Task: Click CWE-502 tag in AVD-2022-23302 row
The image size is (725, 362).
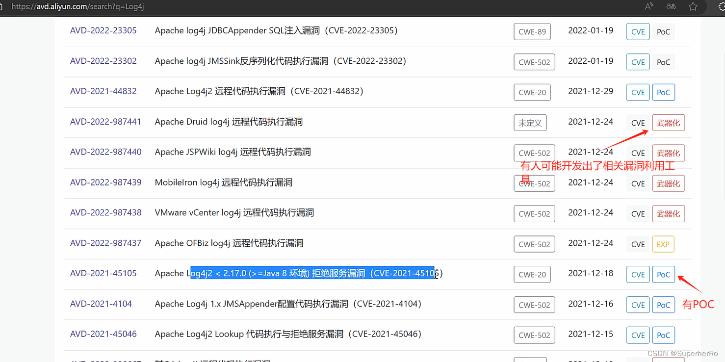Action: click(534, 62)
